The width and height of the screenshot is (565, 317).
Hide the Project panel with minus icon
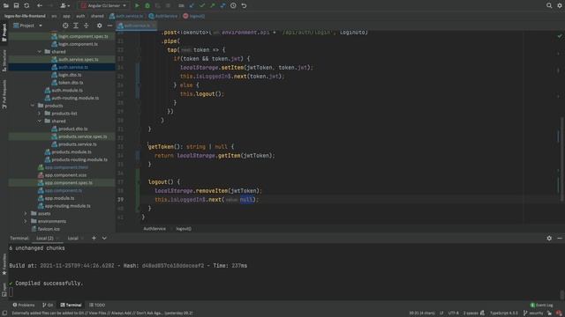pos(109,26)
